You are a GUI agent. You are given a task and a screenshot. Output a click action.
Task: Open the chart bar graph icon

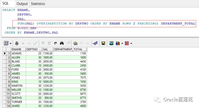tap(118, 43)
